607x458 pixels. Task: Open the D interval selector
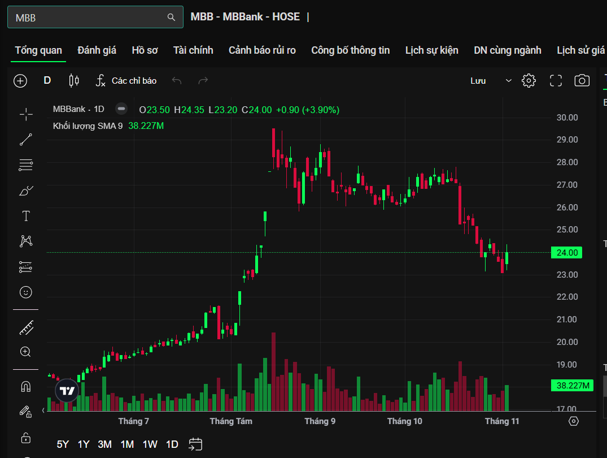(x=47, y=81)
